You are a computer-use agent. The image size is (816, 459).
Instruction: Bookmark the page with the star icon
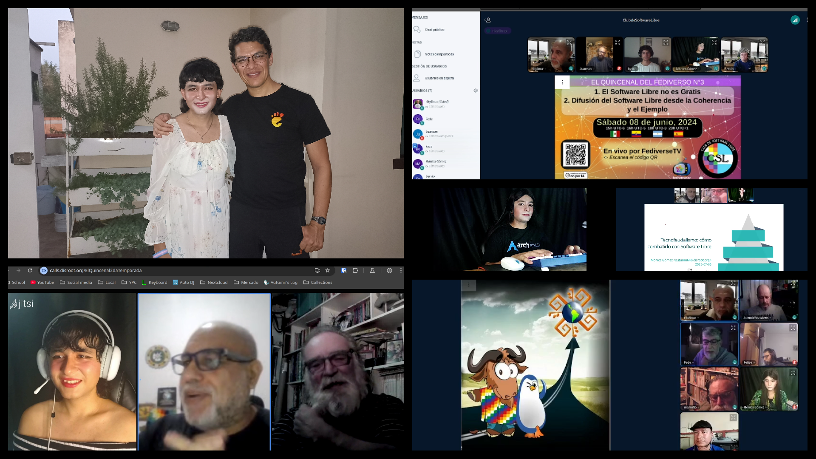click(x=328, y=271)
